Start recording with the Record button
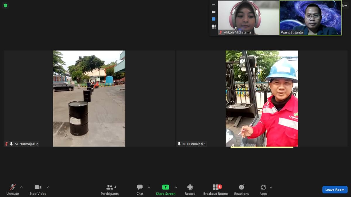Image resolution: width=351 pixels, height=197 pixels. (x=190, y=190)
